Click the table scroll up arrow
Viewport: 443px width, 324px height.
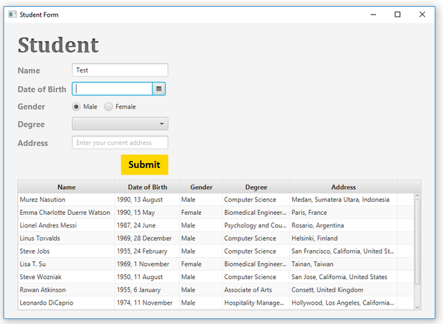pyautogui.click(x=417, y=196)
